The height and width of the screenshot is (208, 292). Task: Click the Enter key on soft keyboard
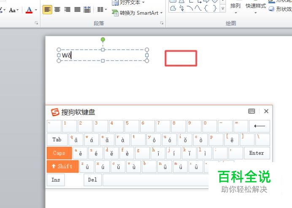coord(257,153)
